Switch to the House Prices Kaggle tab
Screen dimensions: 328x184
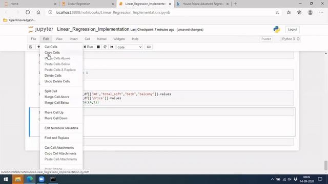pyautogui.click(x=202, y=4)
